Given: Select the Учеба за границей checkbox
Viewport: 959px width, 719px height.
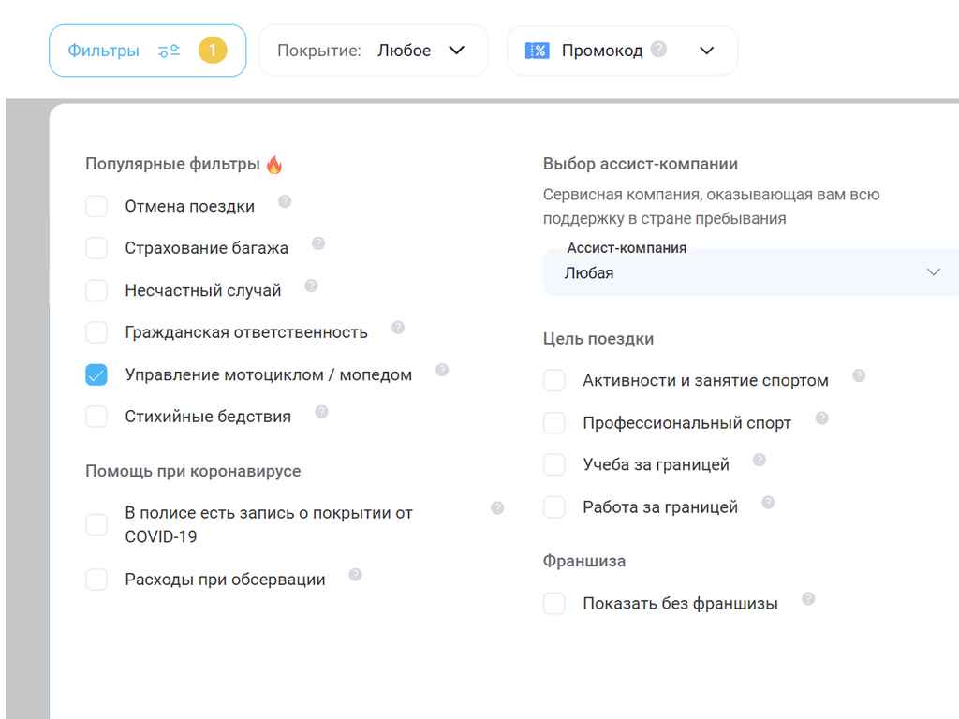Looking at the screenshot, I should (554, 464).
